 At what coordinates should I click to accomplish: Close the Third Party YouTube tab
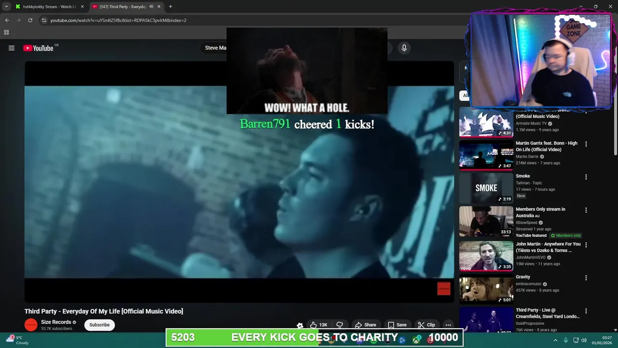(159, 7)
